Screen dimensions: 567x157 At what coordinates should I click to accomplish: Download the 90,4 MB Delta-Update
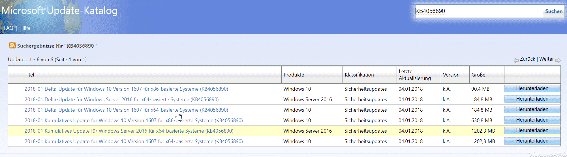[x=532, y=89]
